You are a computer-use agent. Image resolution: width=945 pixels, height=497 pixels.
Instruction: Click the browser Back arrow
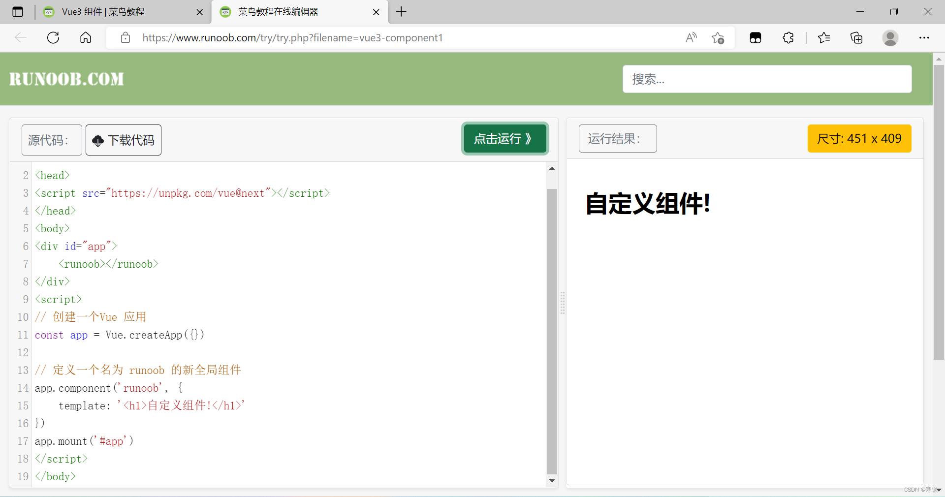point(21,37)
